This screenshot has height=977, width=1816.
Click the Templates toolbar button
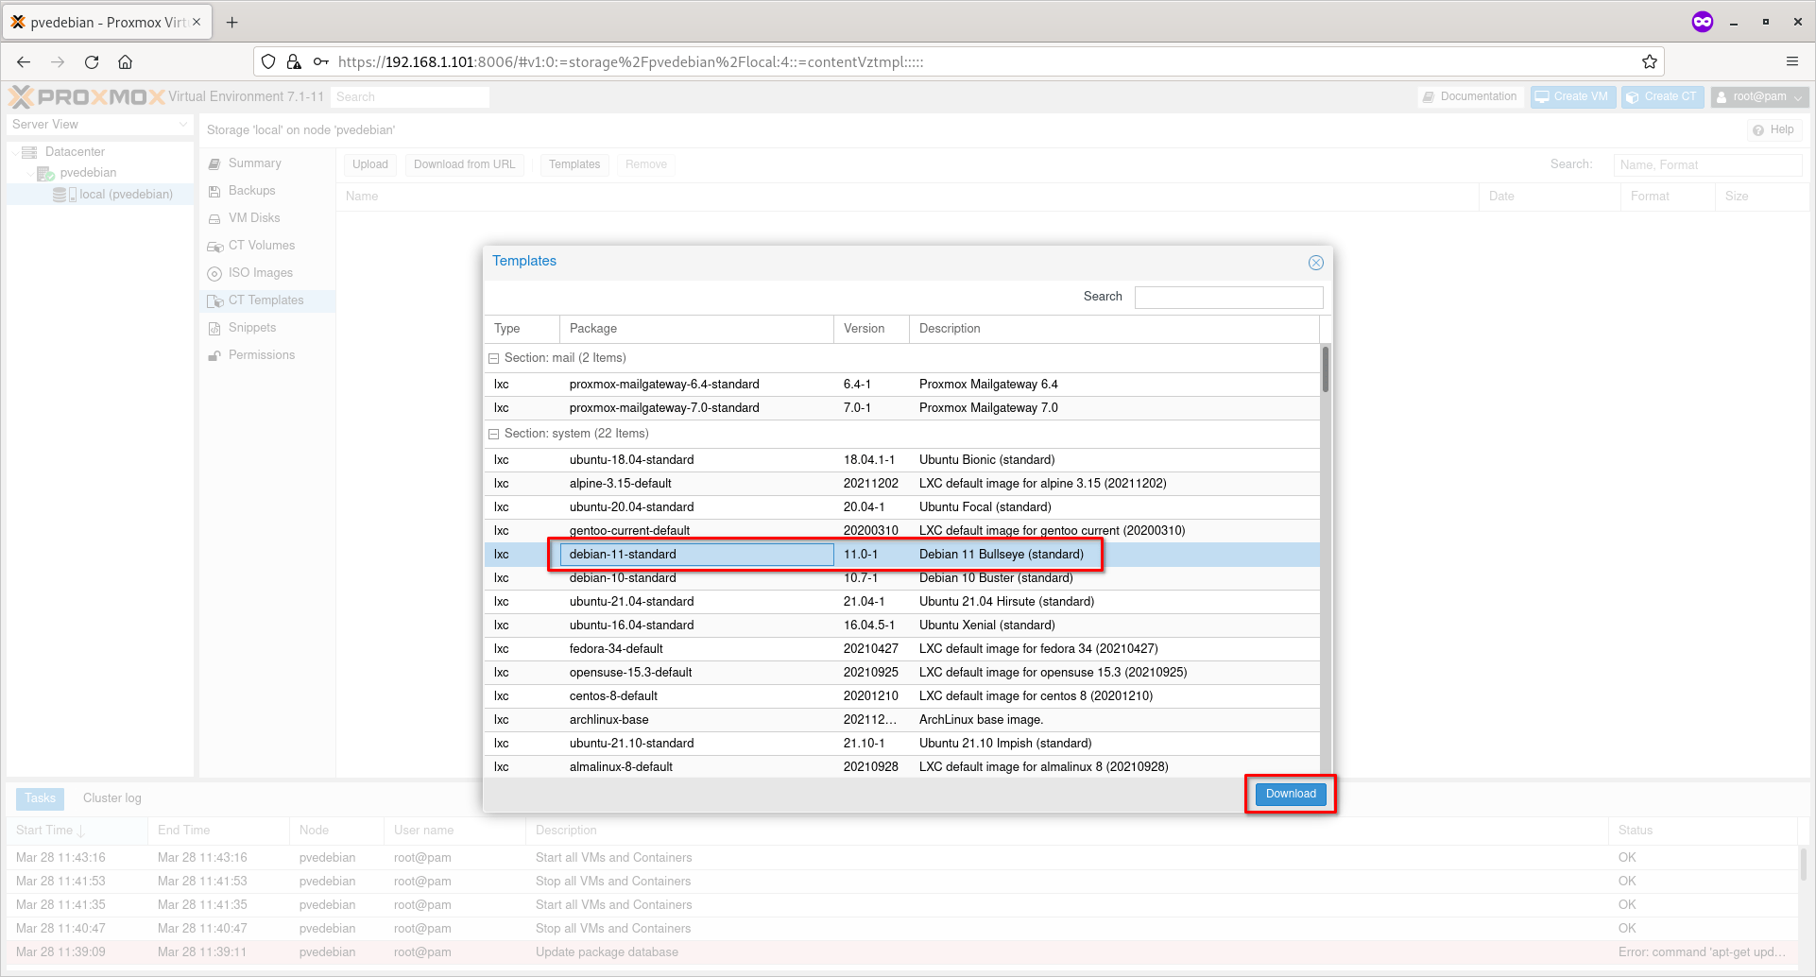[x=574, y=164]
